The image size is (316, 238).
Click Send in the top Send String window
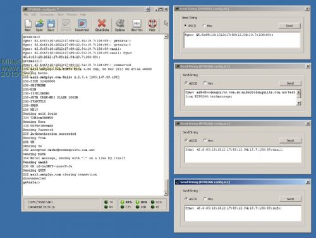coord(289,26)
